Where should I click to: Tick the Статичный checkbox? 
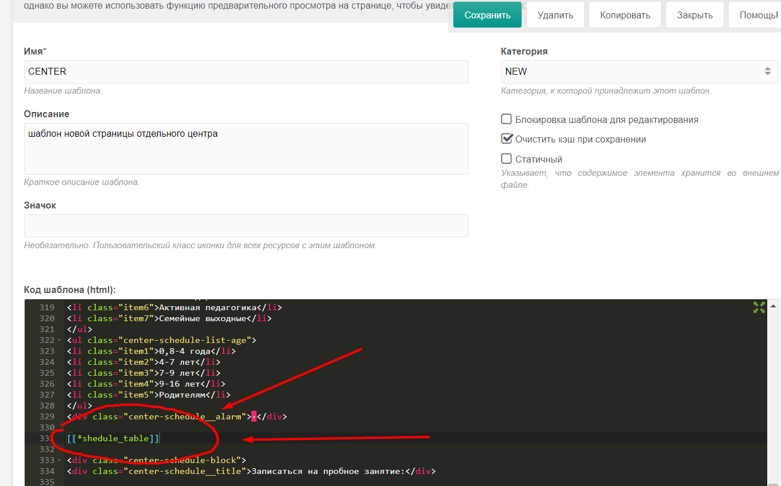506,159
